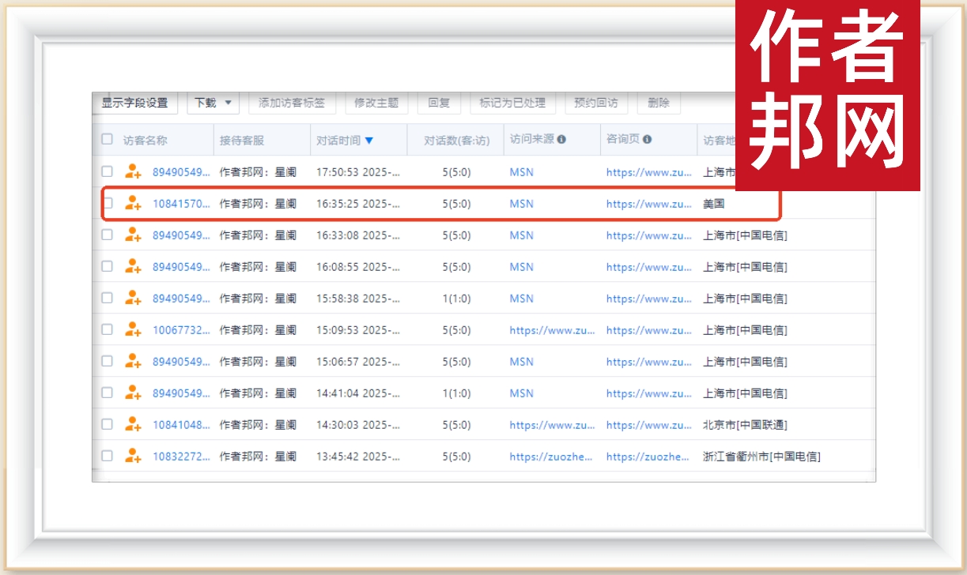
Task: Click the MSN source link at 16:08:55
Action: tap(521, 267)
